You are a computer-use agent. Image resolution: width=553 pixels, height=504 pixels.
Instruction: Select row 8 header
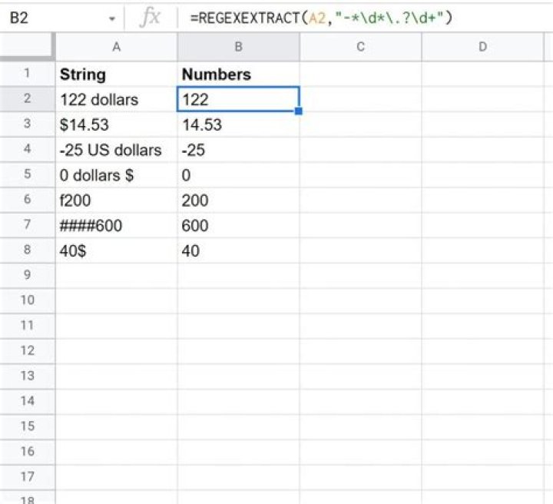27,250
